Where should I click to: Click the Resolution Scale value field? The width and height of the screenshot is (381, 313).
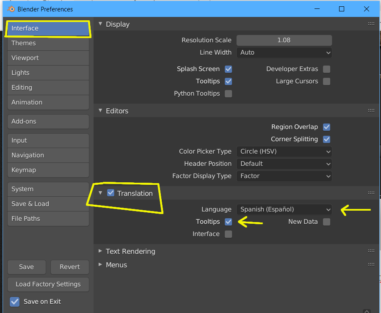[x=284, y=40]
